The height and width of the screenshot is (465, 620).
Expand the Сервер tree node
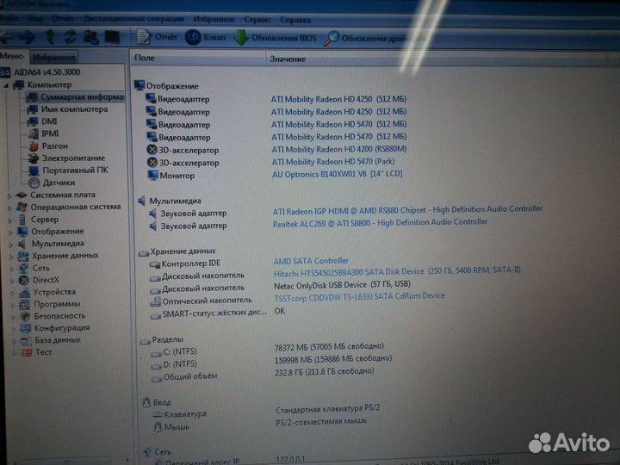click(10, 220)
